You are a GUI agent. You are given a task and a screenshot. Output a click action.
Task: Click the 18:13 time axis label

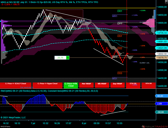pos(17,123)
